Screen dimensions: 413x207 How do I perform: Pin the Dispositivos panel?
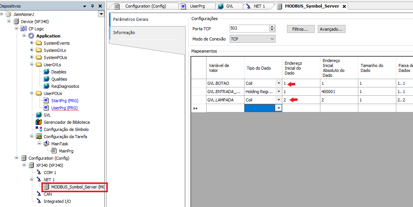tap(92, 6)
